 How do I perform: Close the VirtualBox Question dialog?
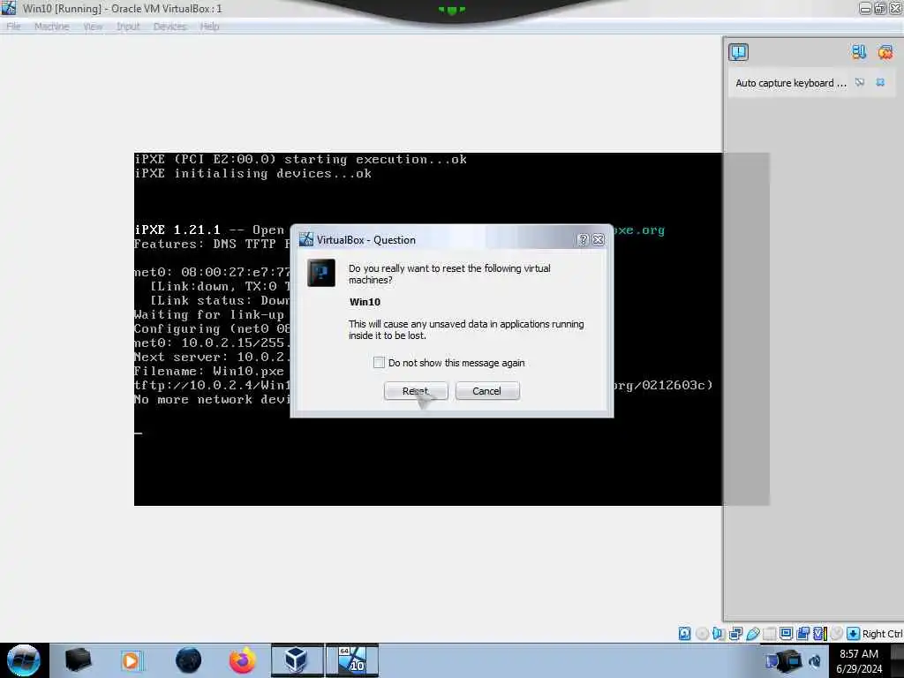pos(599,240)
